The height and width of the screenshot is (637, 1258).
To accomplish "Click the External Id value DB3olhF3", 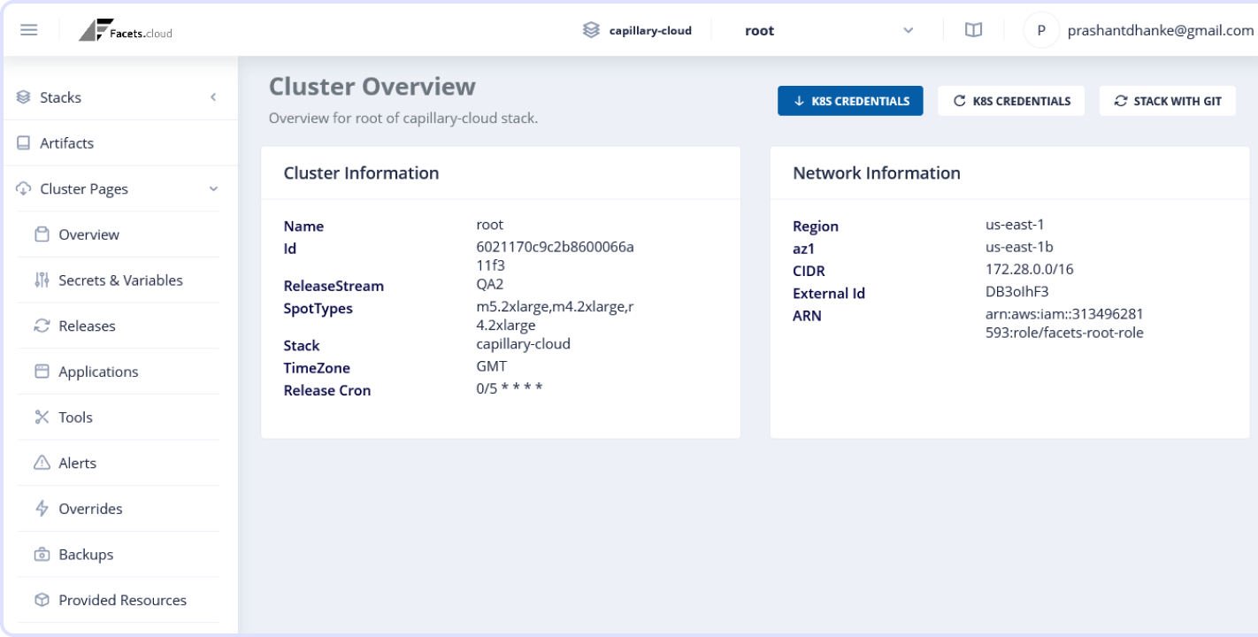I will pyautogui.click(x=1017, y=291).
